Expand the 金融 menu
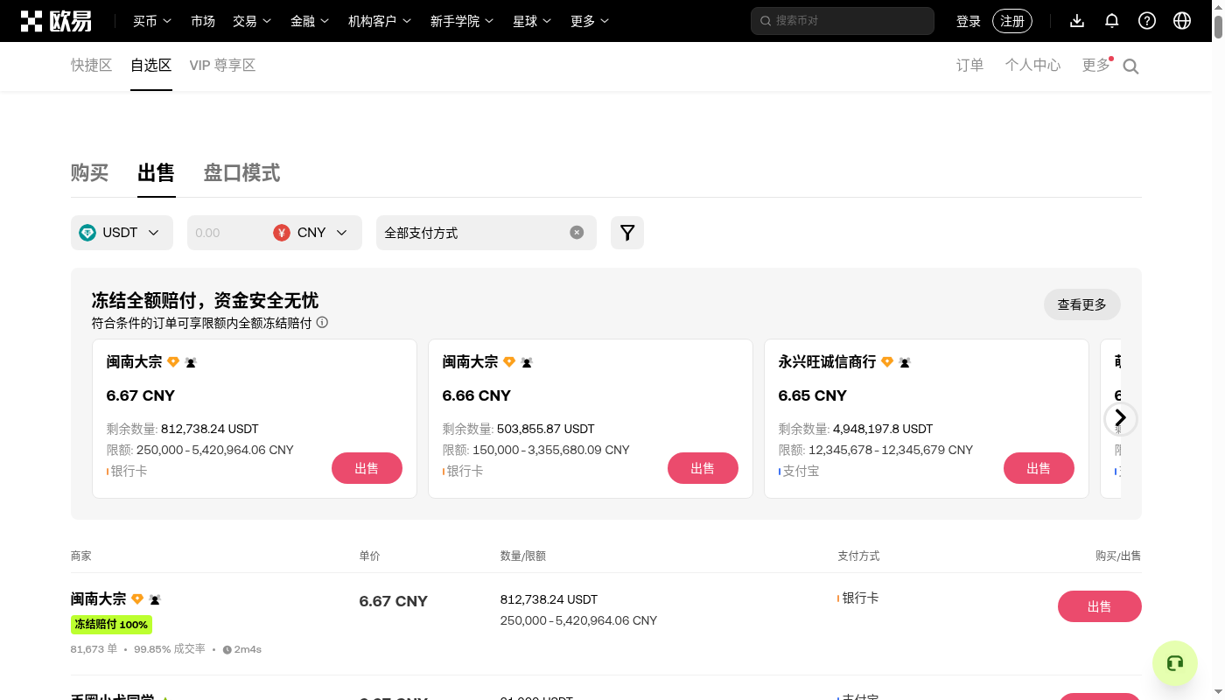This screenshot has height=700, width=1225. point(310,21)
